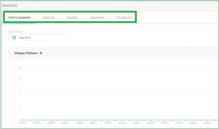
Task: Open the Traffic Summary tab
Action: pyautogui.click(x=19, y=18)
